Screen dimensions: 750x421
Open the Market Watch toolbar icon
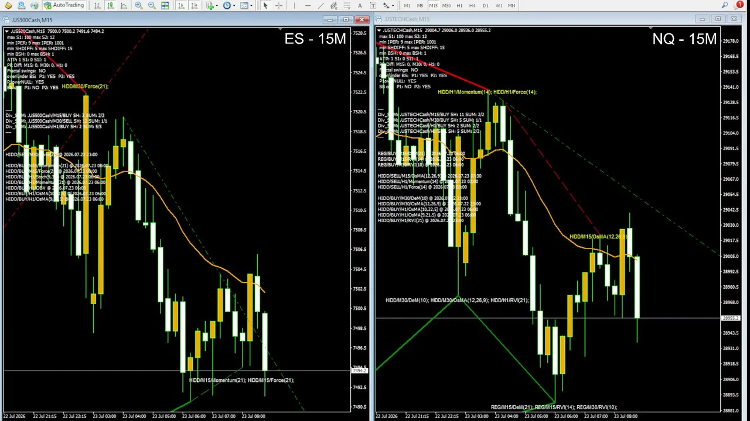[x=8, y=5]
